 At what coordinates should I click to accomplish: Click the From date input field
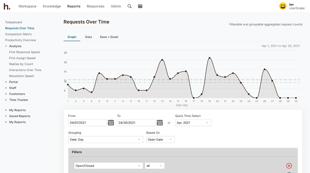[x=87, y=123]
